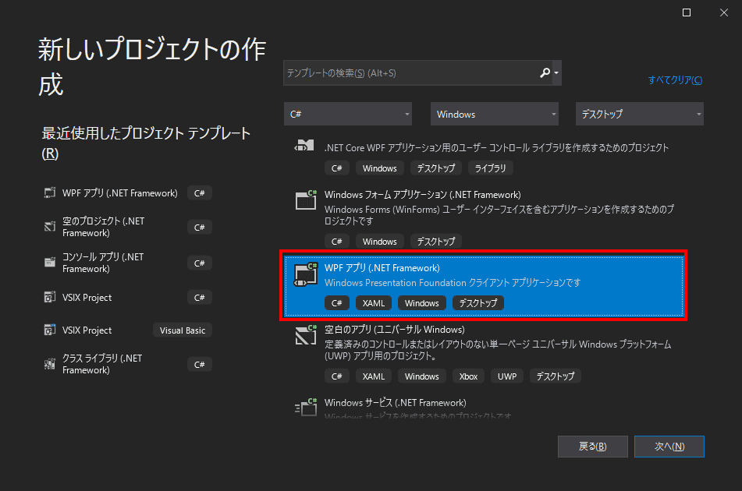Click the 戻る(B) button
This screenshot has width=742, height=491.
[592, 446]
